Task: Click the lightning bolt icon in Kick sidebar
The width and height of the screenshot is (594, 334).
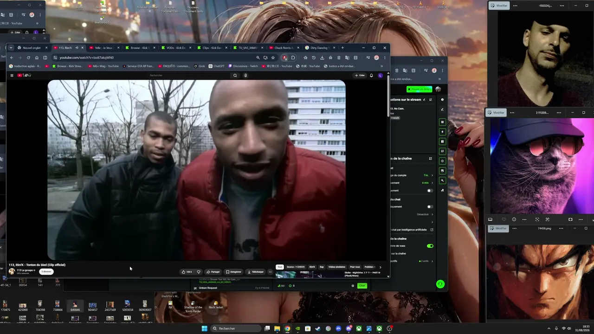Action: [x=442, y=132]
